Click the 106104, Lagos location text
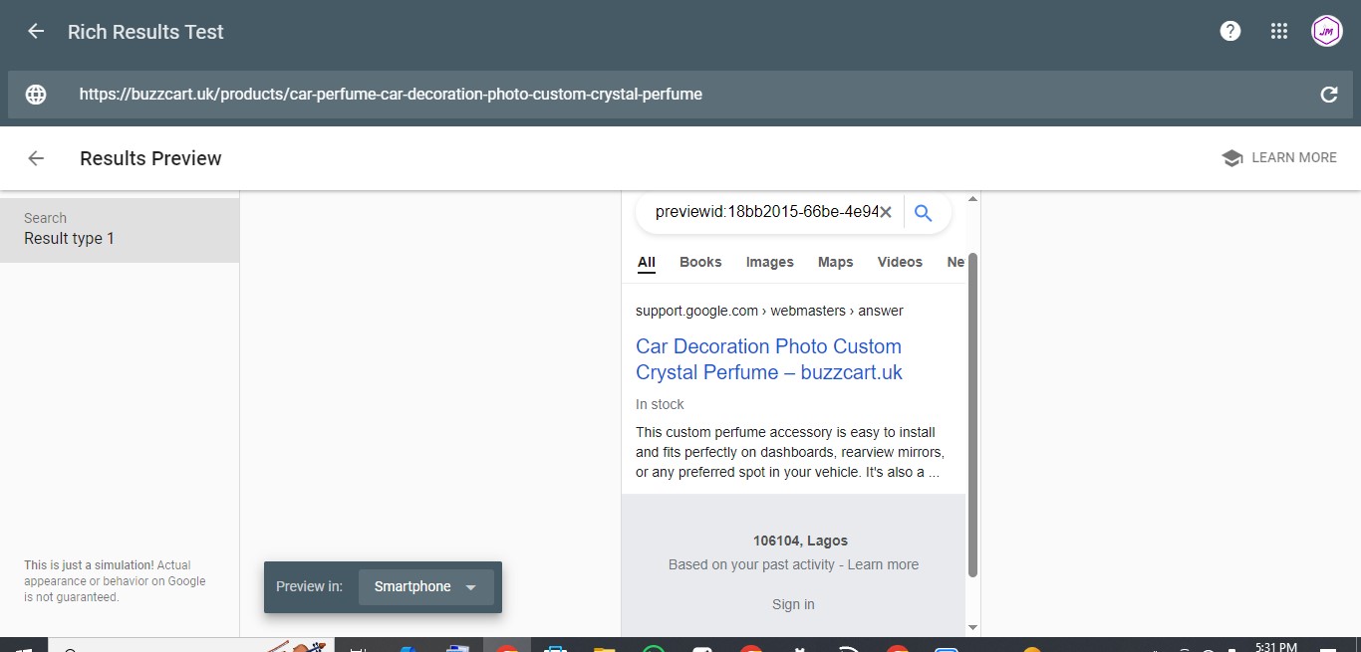The height and width of the screenshot is (652, 1361). point(800,541)
